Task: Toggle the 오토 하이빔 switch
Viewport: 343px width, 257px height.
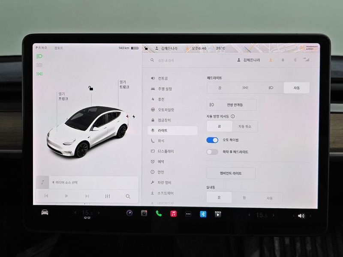Action: point(212,140)
